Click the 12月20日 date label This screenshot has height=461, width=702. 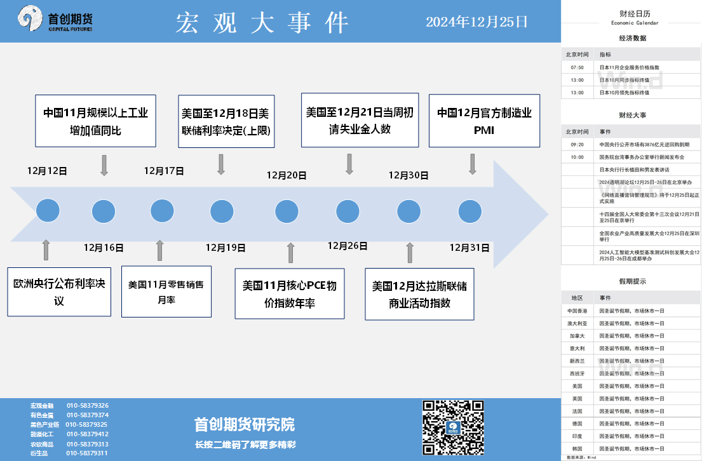click(x=287, y=175)
